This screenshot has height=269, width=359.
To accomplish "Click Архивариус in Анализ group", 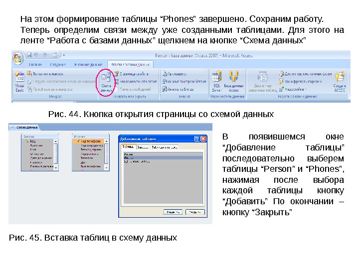I will click(175, 74).
